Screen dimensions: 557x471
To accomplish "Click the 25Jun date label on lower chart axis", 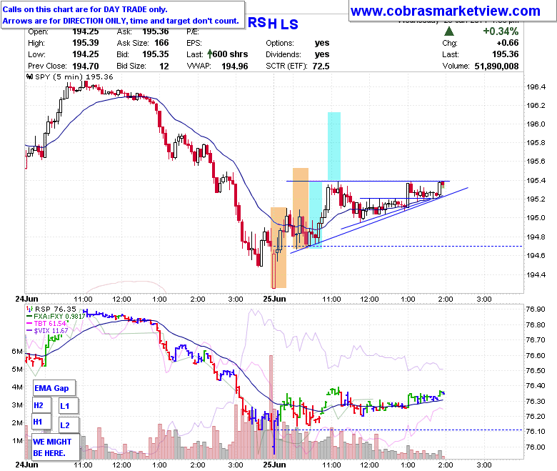I will 274,465.
